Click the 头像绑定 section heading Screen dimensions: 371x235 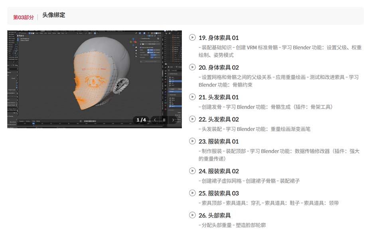point(54,15)
